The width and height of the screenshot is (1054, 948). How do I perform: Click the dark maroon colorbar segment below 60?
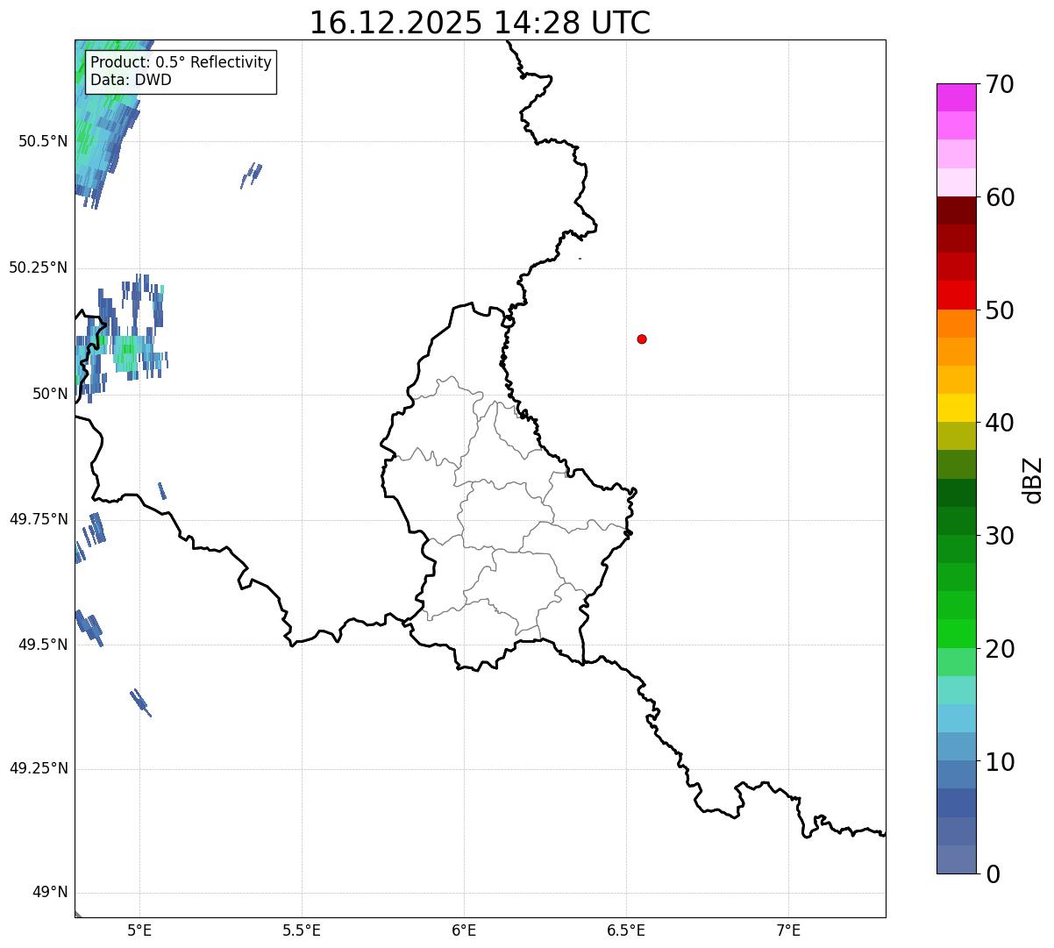[956, 210]
